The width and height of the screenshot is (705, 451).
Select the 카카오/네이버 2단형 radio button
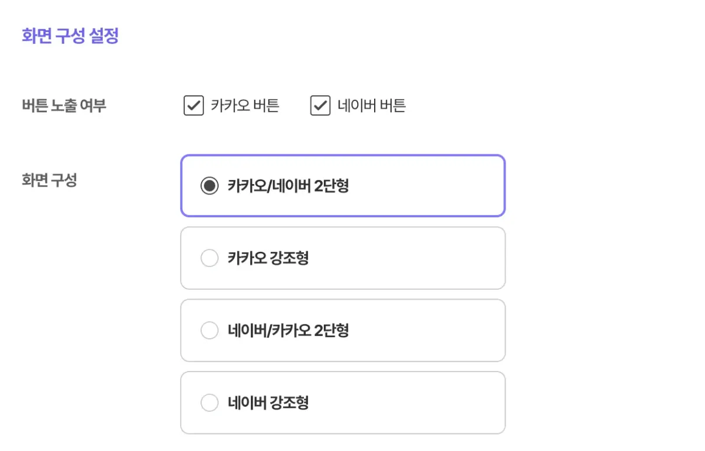tap(209, 186)
